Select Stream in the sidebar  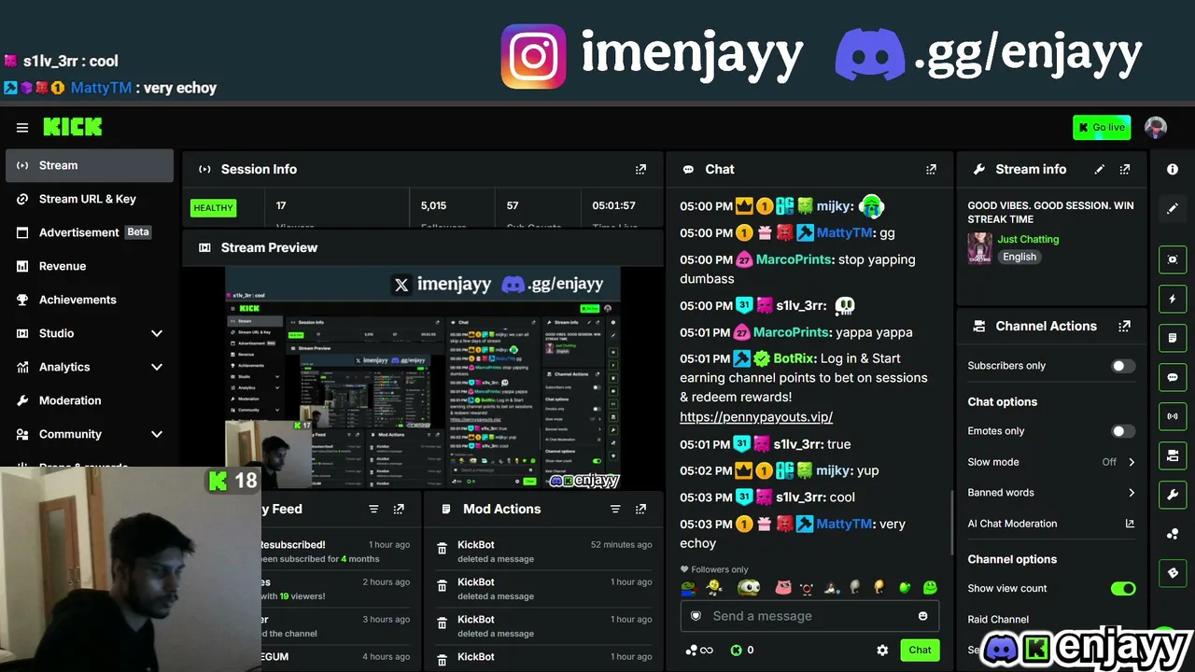click(90, 165)
